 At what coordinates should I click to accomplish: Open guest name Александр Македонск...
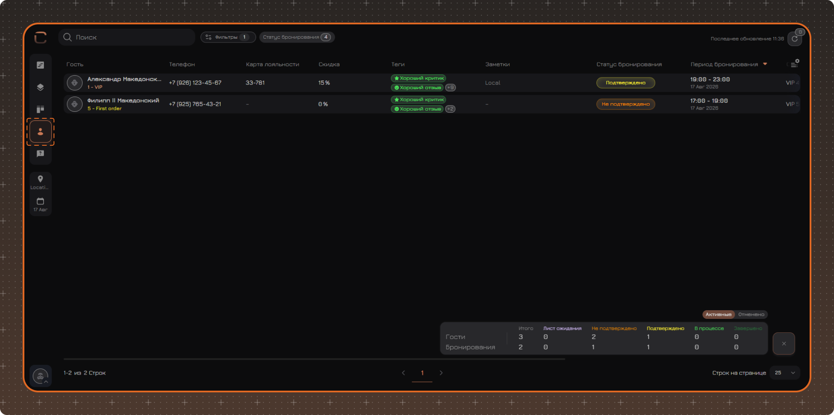coord(124,79)
